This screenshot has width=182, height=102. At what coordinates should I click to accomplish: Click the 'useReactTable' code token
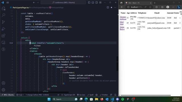43,13
